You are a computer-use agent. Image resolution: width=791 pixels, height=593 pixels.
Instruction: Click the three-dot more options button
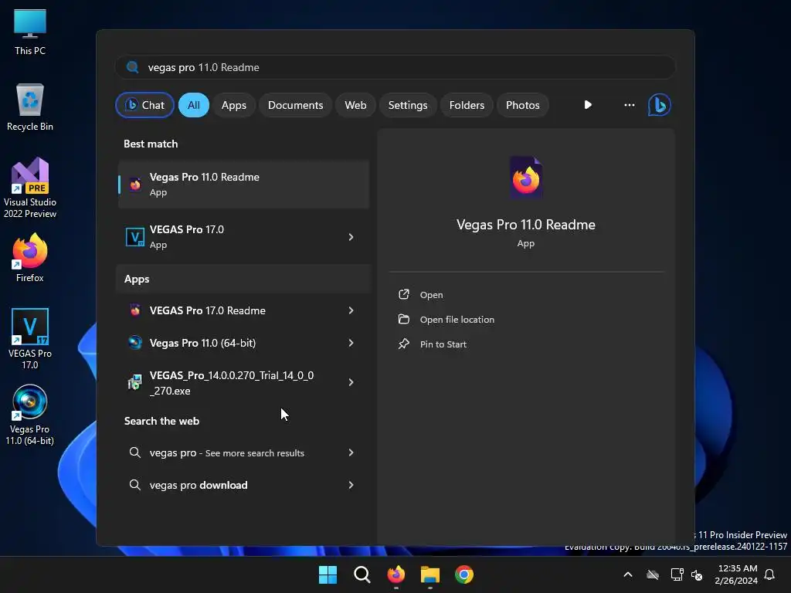click(629, 105)
